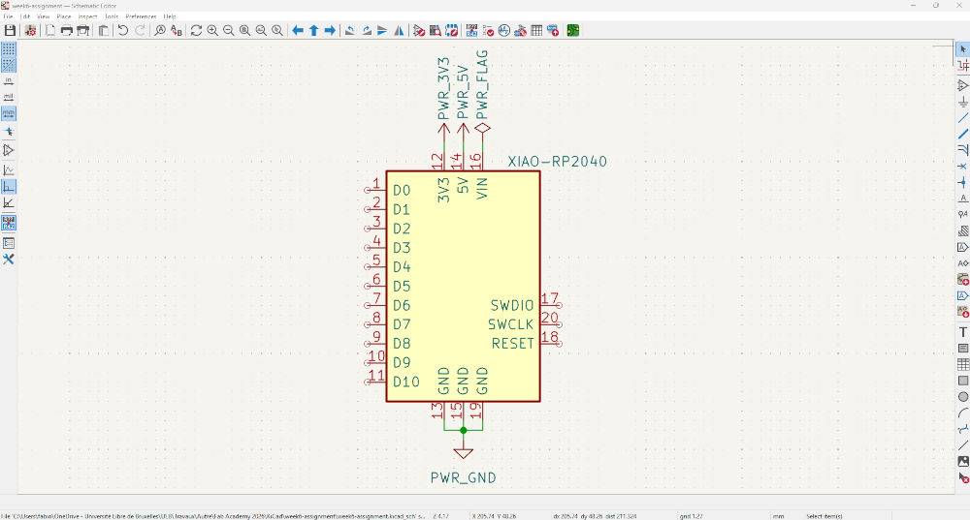Choose the Add Power Symbol tool
970x520 pixels.
pyautogui.click(x=962, y=102)
